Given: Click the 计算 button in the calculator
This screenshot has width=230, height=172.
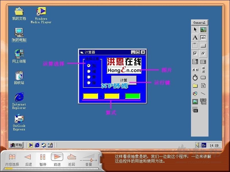Looking at the screenshot, I should point(124,80).
